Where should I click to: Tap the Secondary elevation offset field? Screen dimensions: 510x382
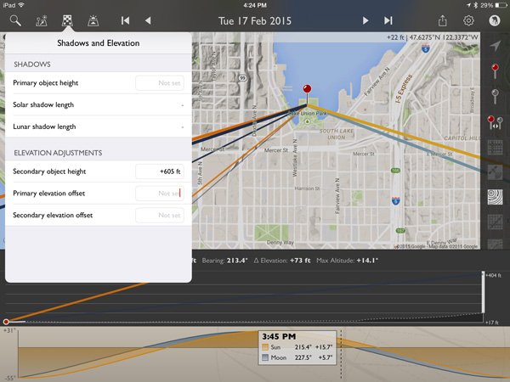click(x=159, y=216)
